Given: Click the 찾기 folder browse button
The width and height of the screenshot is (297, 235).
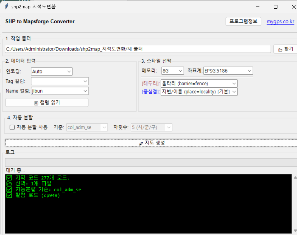Looking at the screenshot, I should pyautogui.click(x=285, y=49).
